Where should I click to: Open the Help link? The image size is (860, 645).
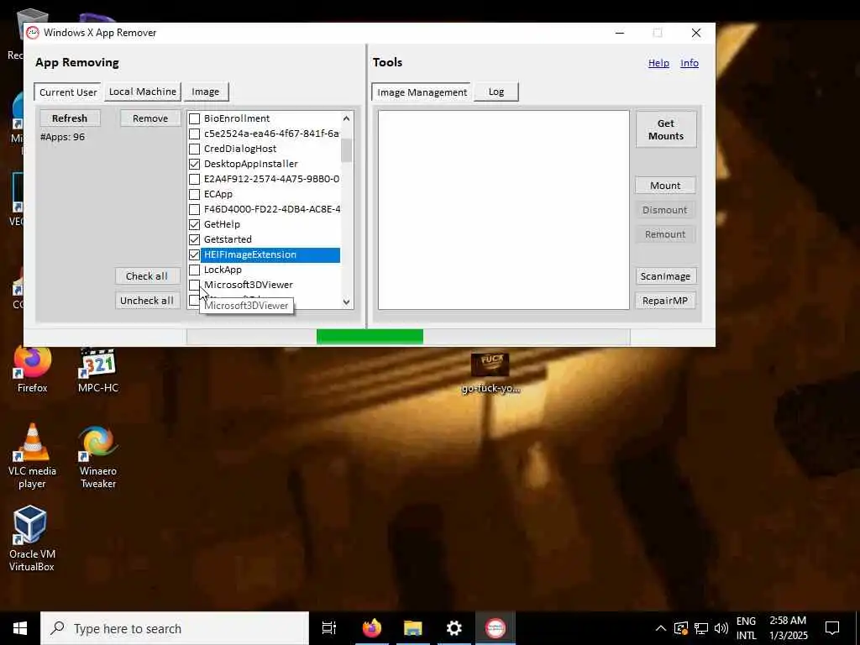658,63
